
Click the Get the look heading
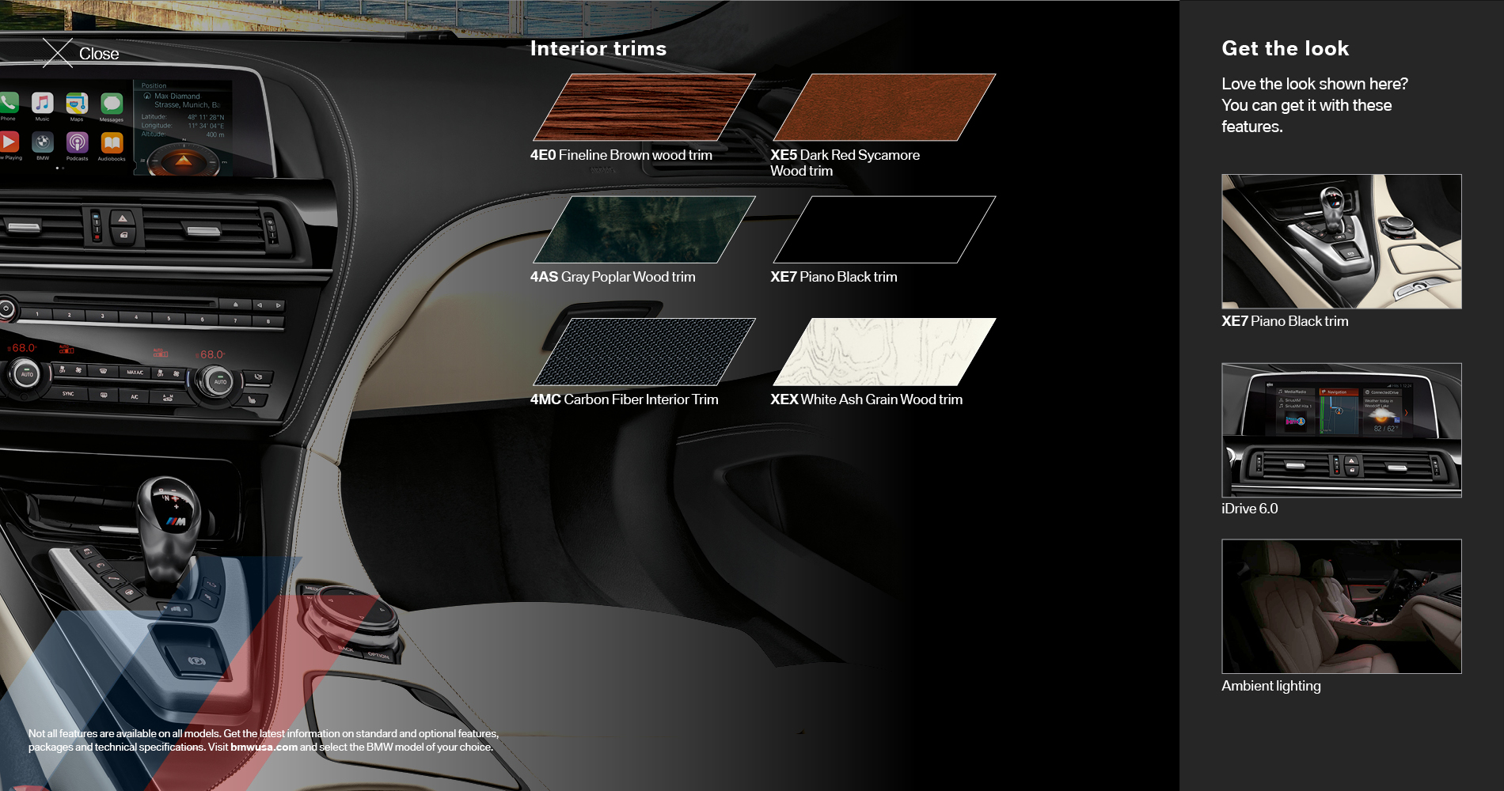coord(1286,48)
